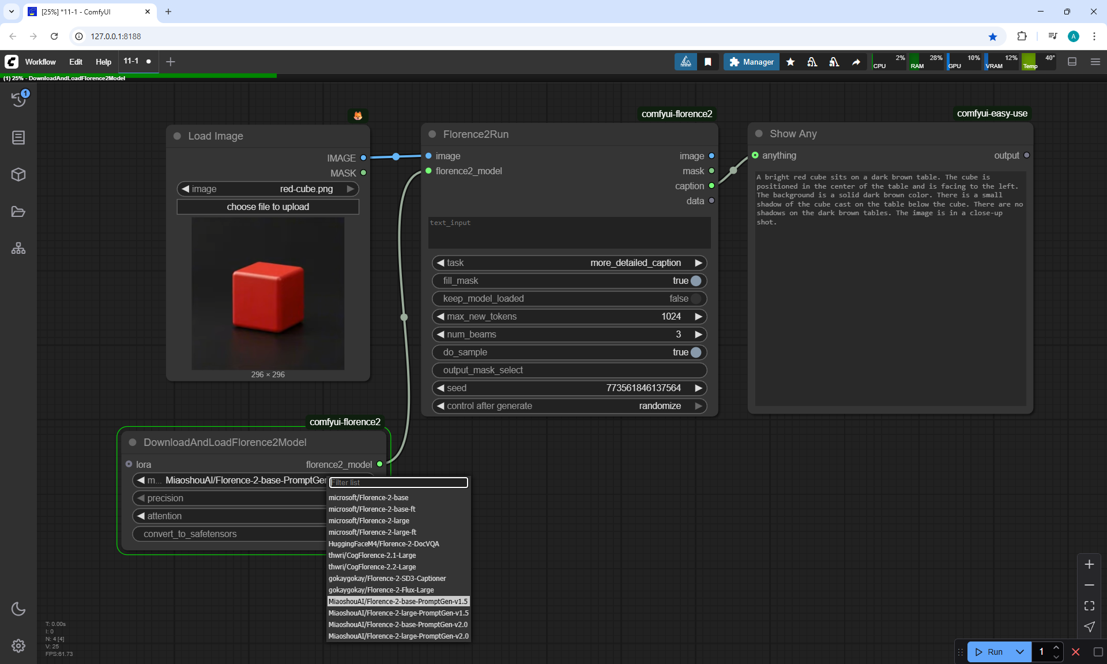This screenshot has height=664, width=1107.
Task: Open the Workflow menu
Action: 40,62
